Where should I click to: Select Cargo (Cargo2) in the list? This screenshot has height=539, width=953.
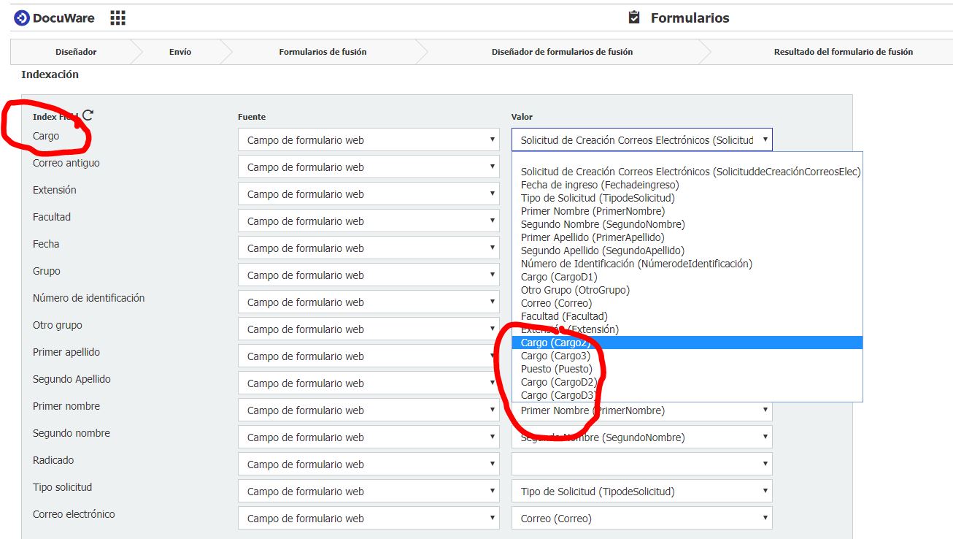[556, 343]
